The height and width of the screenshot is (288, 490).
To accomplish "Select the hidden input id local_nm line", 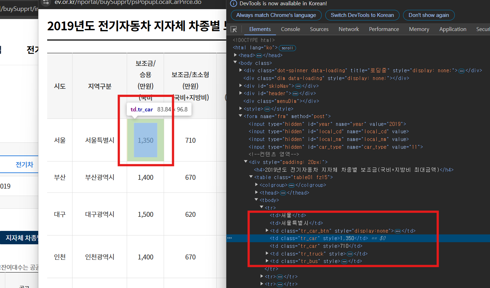I will coord(329,139).
